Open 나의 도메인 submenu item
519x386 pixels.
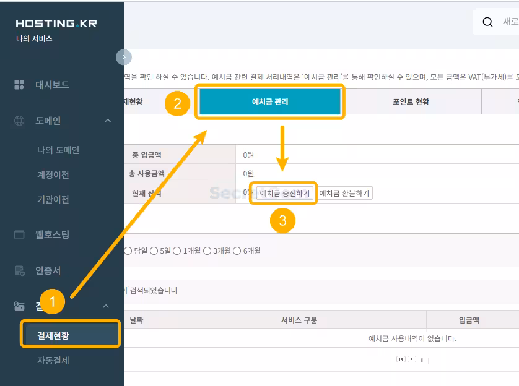tap(58, 150)
